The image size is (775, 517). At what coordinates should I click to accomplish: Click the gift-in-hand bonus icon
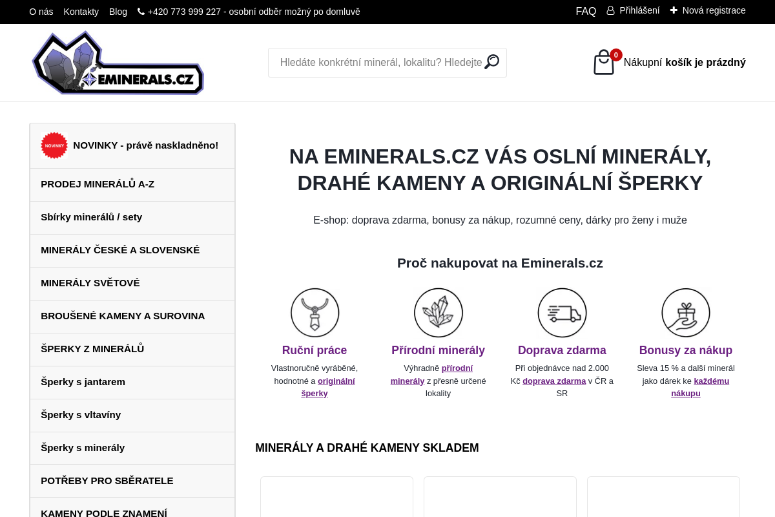pyautogui.click(x=686, y=313)
